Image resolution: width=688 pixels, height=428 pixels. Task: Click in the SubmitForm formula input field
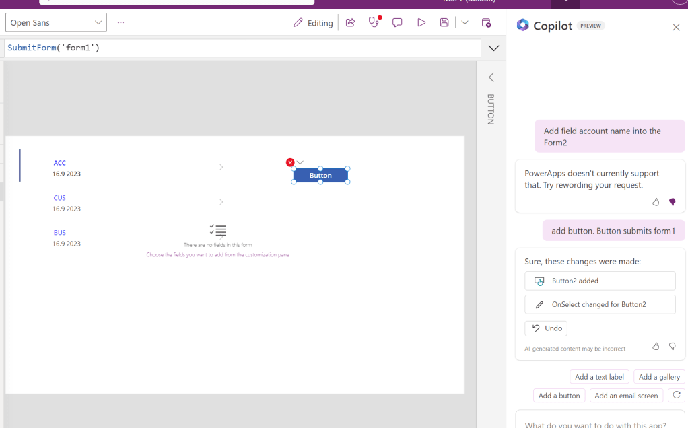click(242, 48)
